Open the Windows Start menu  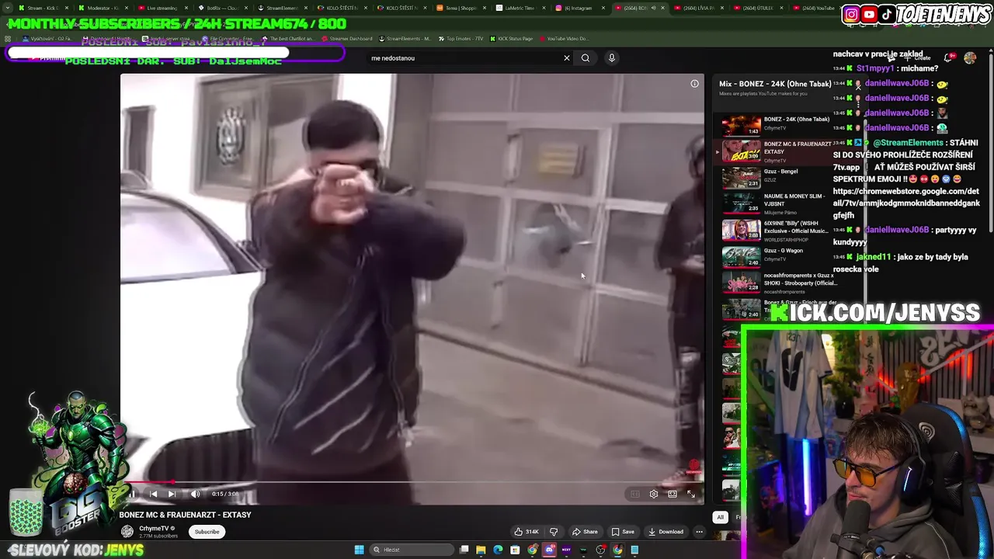tap(359, 550)
